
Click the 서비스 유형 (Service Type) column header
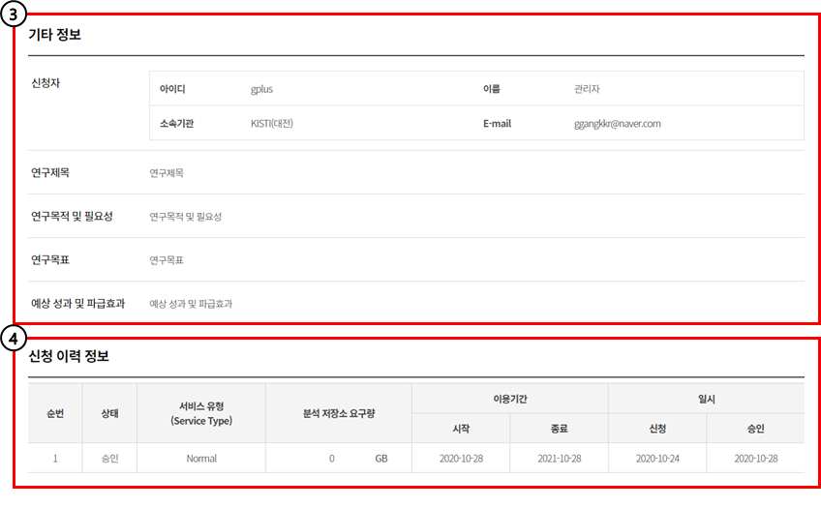[x=201, y=413]
